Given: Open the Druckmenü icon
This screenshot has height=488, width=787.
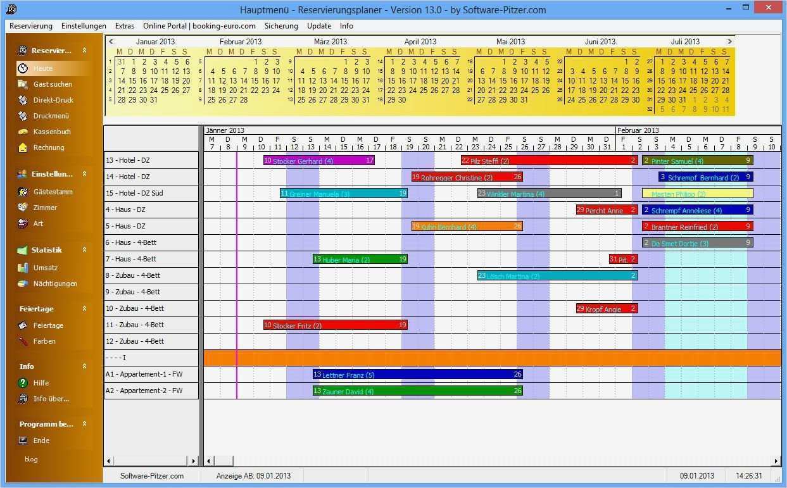Looking at the screenshot, I should [x=23, y=116].
